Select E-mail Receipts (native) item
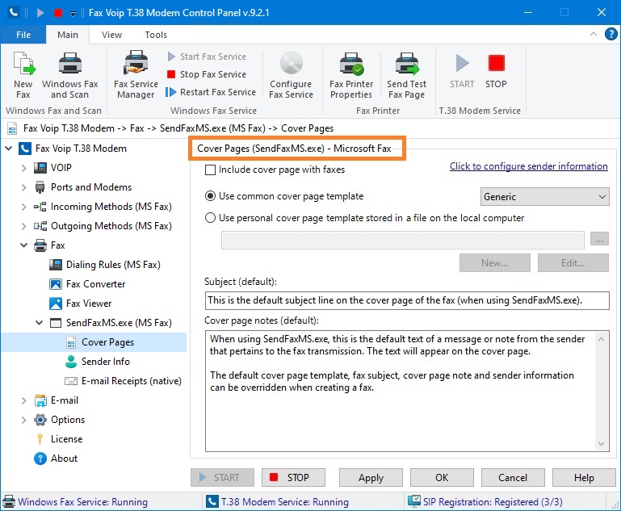This screenshot has width=621, height=511. (131, 381)
